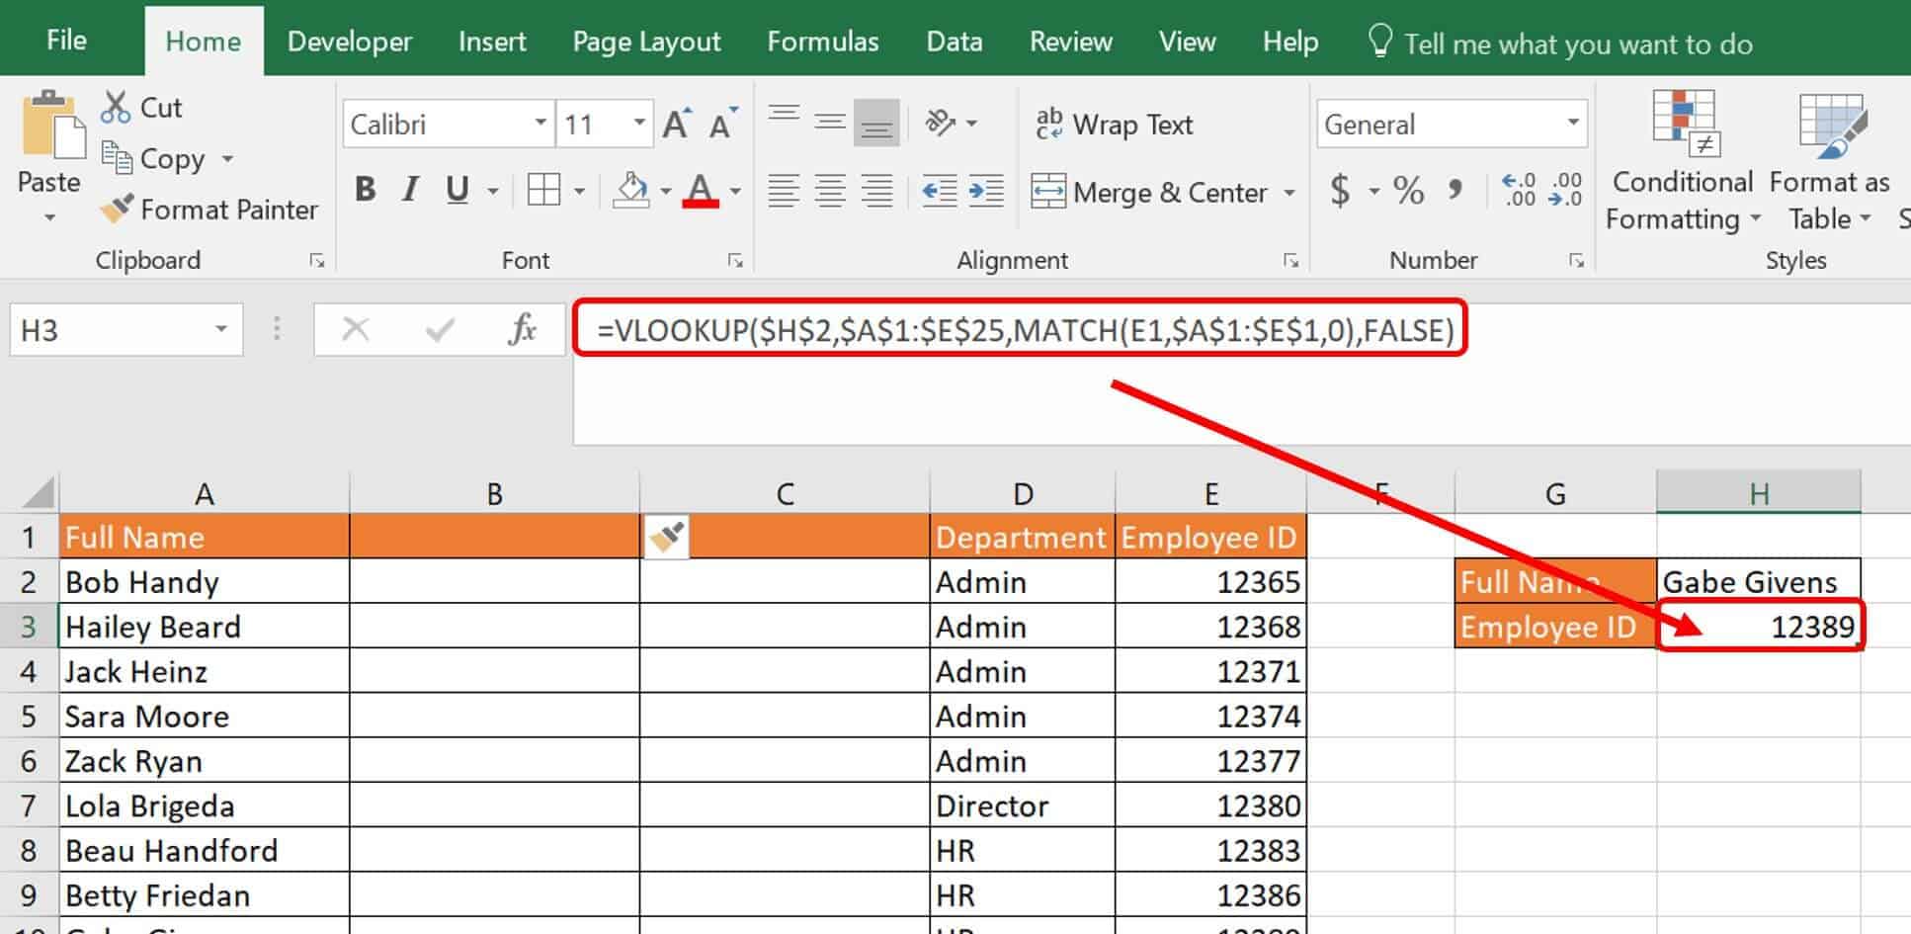Click the Format Painter brush icon
Image resolution: width=1911 pixels, height=934 pixels.
pos(117,209)
